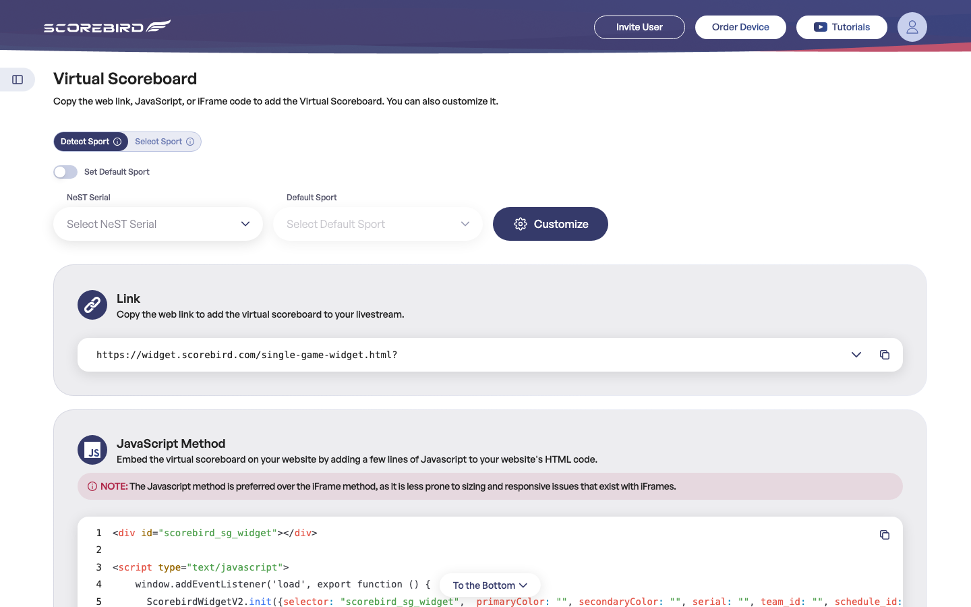The height and width of the screenshot is (607, 971).
Task: Copy the widget link with copy icon
Action: (x=885, y=355)
